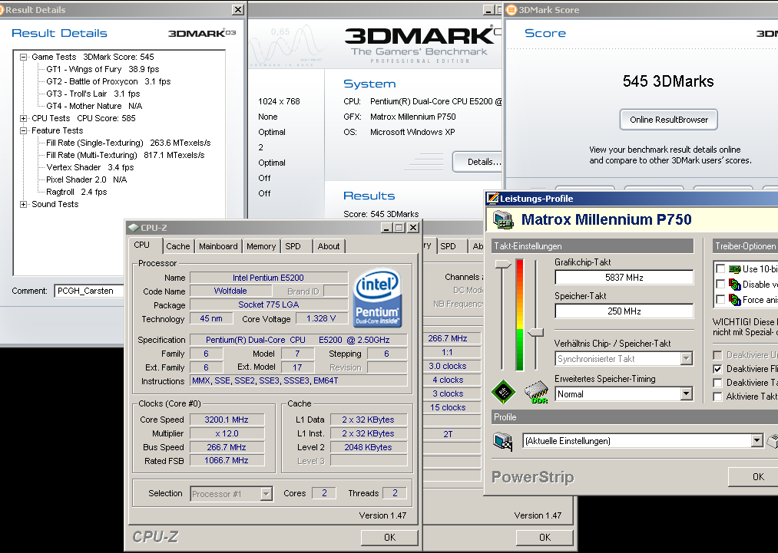
Task: Select the Pixel Shader 2.0 row
Action: (86, 180)
